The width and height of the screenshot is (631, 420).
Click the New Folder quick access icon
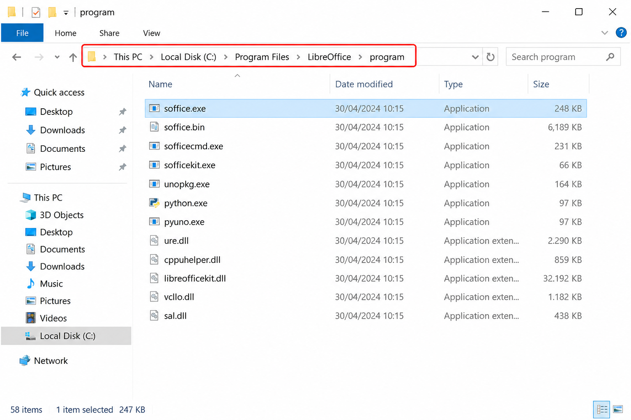point(52,12)
